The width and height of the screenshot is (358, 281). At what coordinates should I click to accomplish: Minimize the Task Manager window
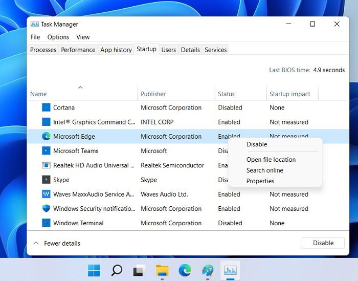point(288,24)
